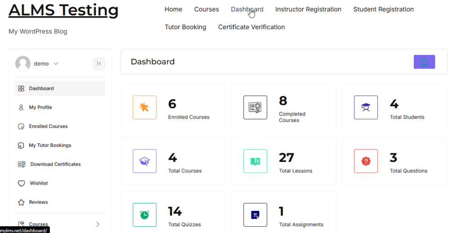Click the Dashboard panel heading text
This screenshot has width=460, height=233.
pos(153,62)
